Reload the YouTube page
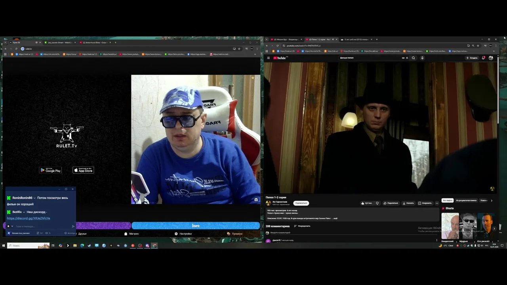Screen dimensions: 507x285 pos(278,46)
